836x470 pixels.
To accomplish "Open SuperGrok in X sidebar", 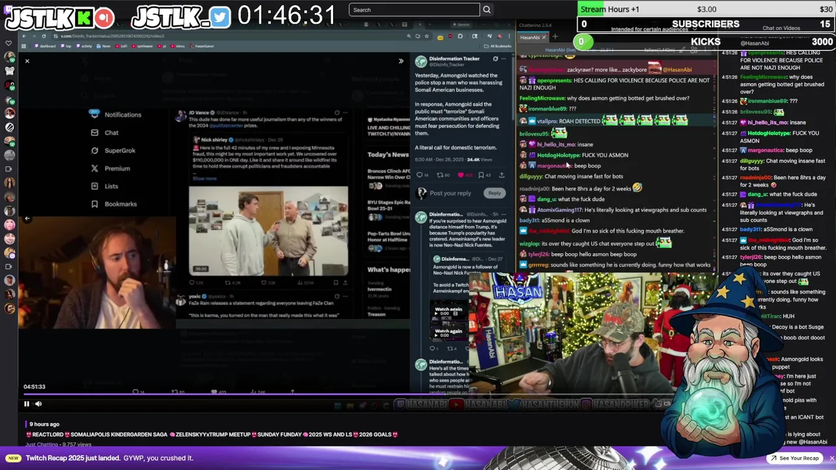I will [x=113, y=150].
